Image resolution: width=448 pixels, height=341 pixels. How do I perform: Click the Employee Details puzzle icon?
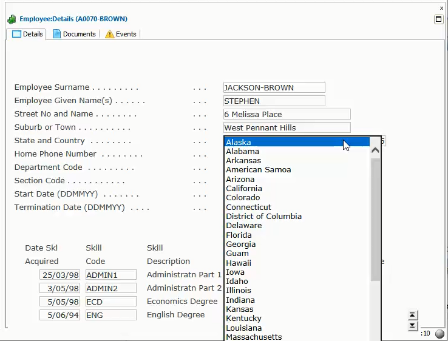click(12, 19)
